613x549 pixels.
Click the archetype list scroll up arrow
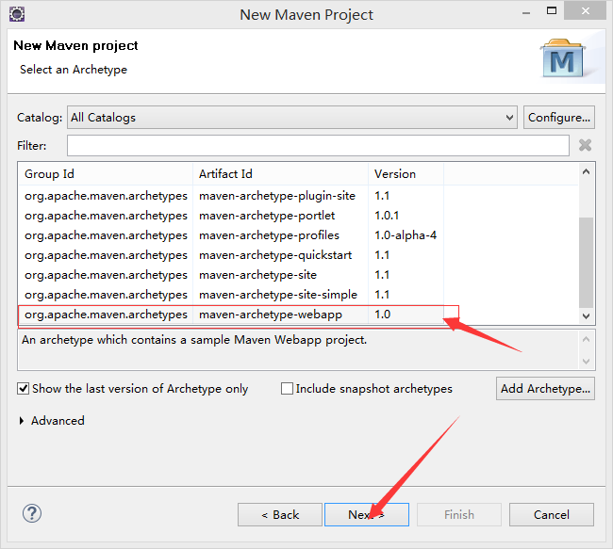[x=586, y=171]
